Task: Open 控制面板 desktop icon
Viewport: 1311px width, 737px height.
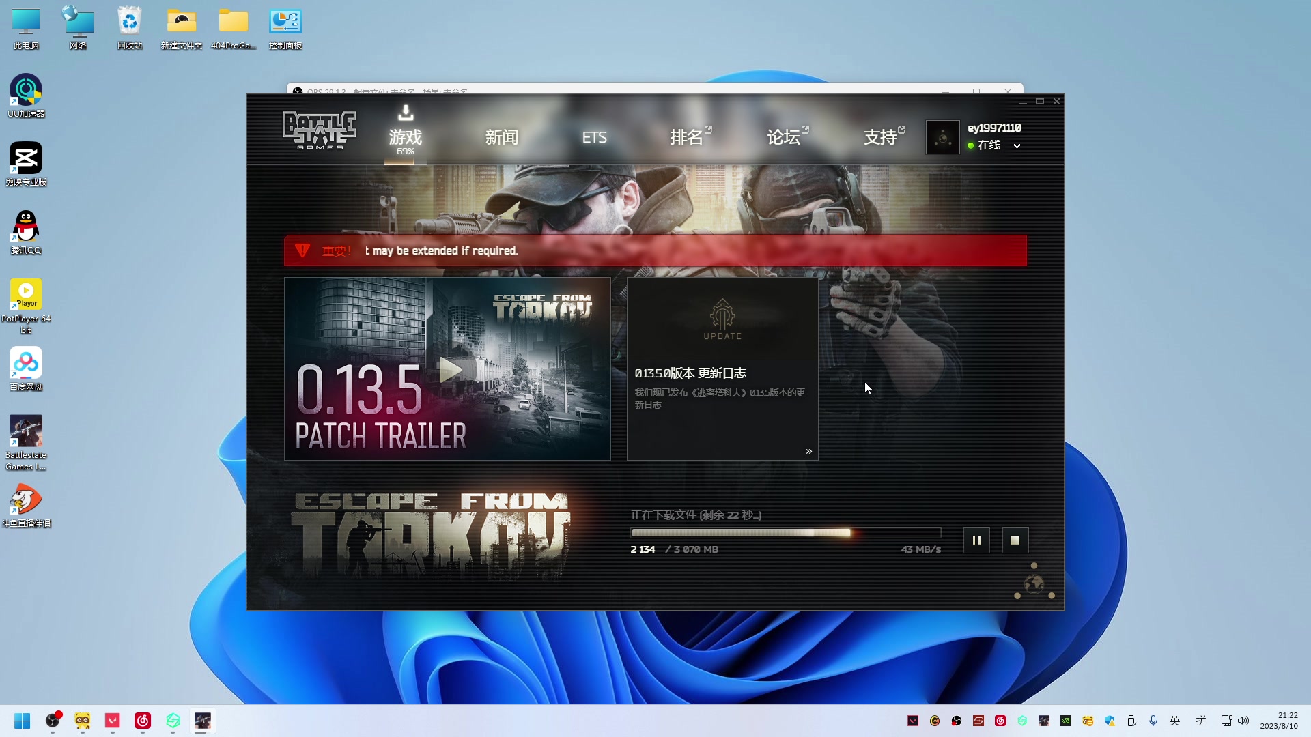Action: point(285,28)
